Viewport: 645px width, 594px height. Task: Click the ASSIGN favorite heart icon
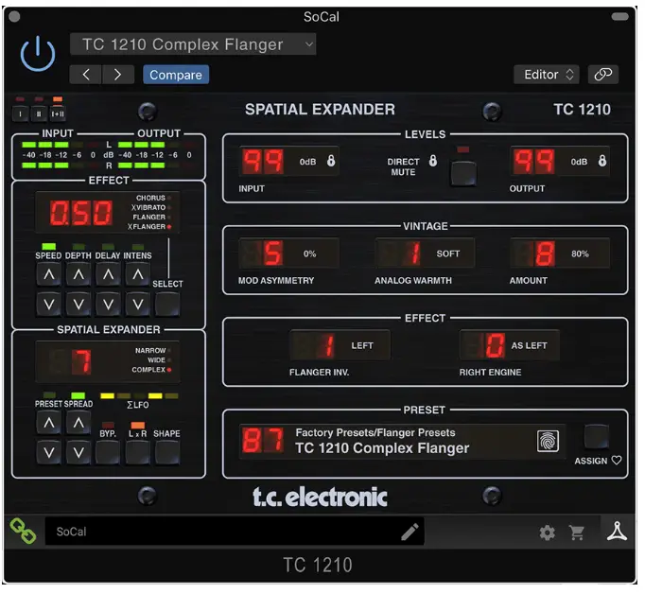pos(617,461)
